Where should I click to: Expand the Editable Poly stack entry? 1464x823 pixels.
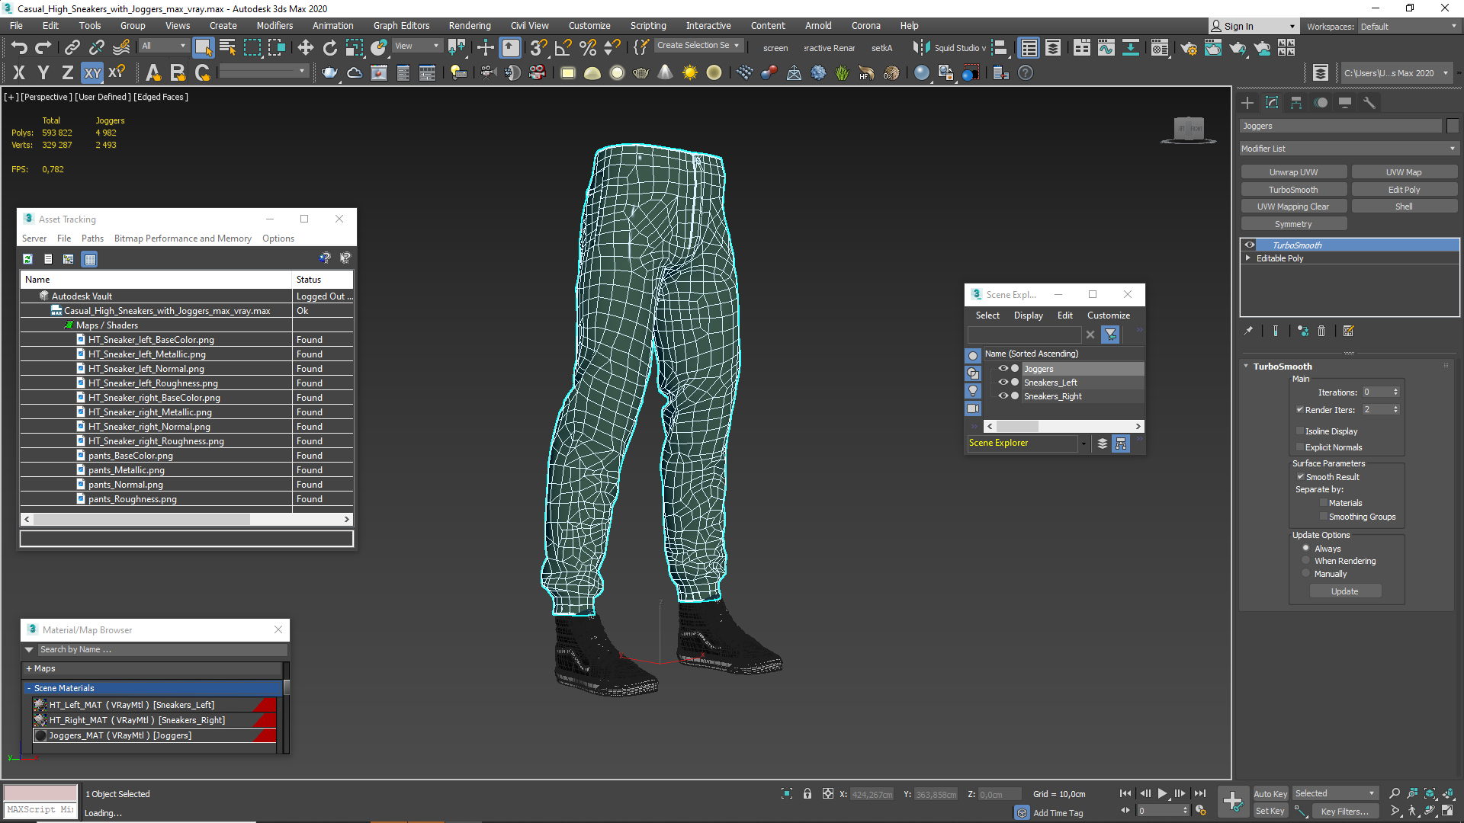1248,258
